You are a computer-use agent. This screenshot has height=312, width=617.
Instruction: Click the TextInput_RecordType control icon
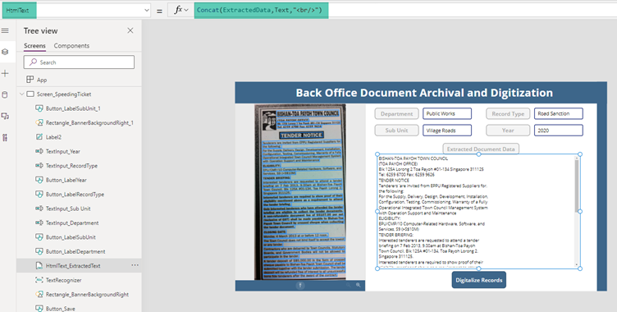pyautogui.click(x=39, y=166)
